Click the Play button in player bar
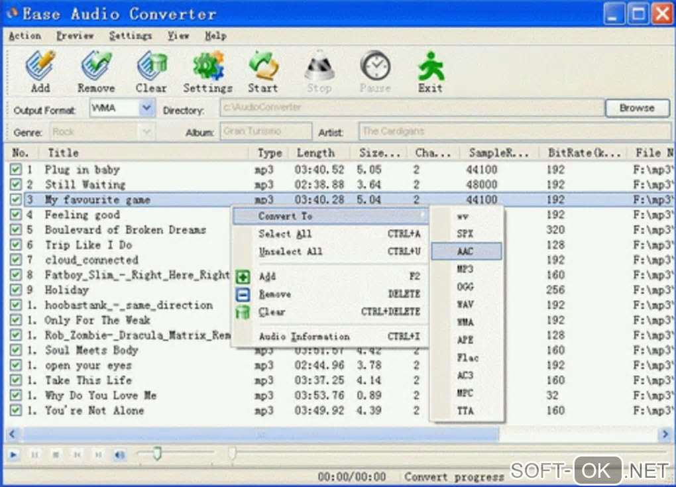The height and width of the screenshot is (487, 676). click(x=13, y=455)
